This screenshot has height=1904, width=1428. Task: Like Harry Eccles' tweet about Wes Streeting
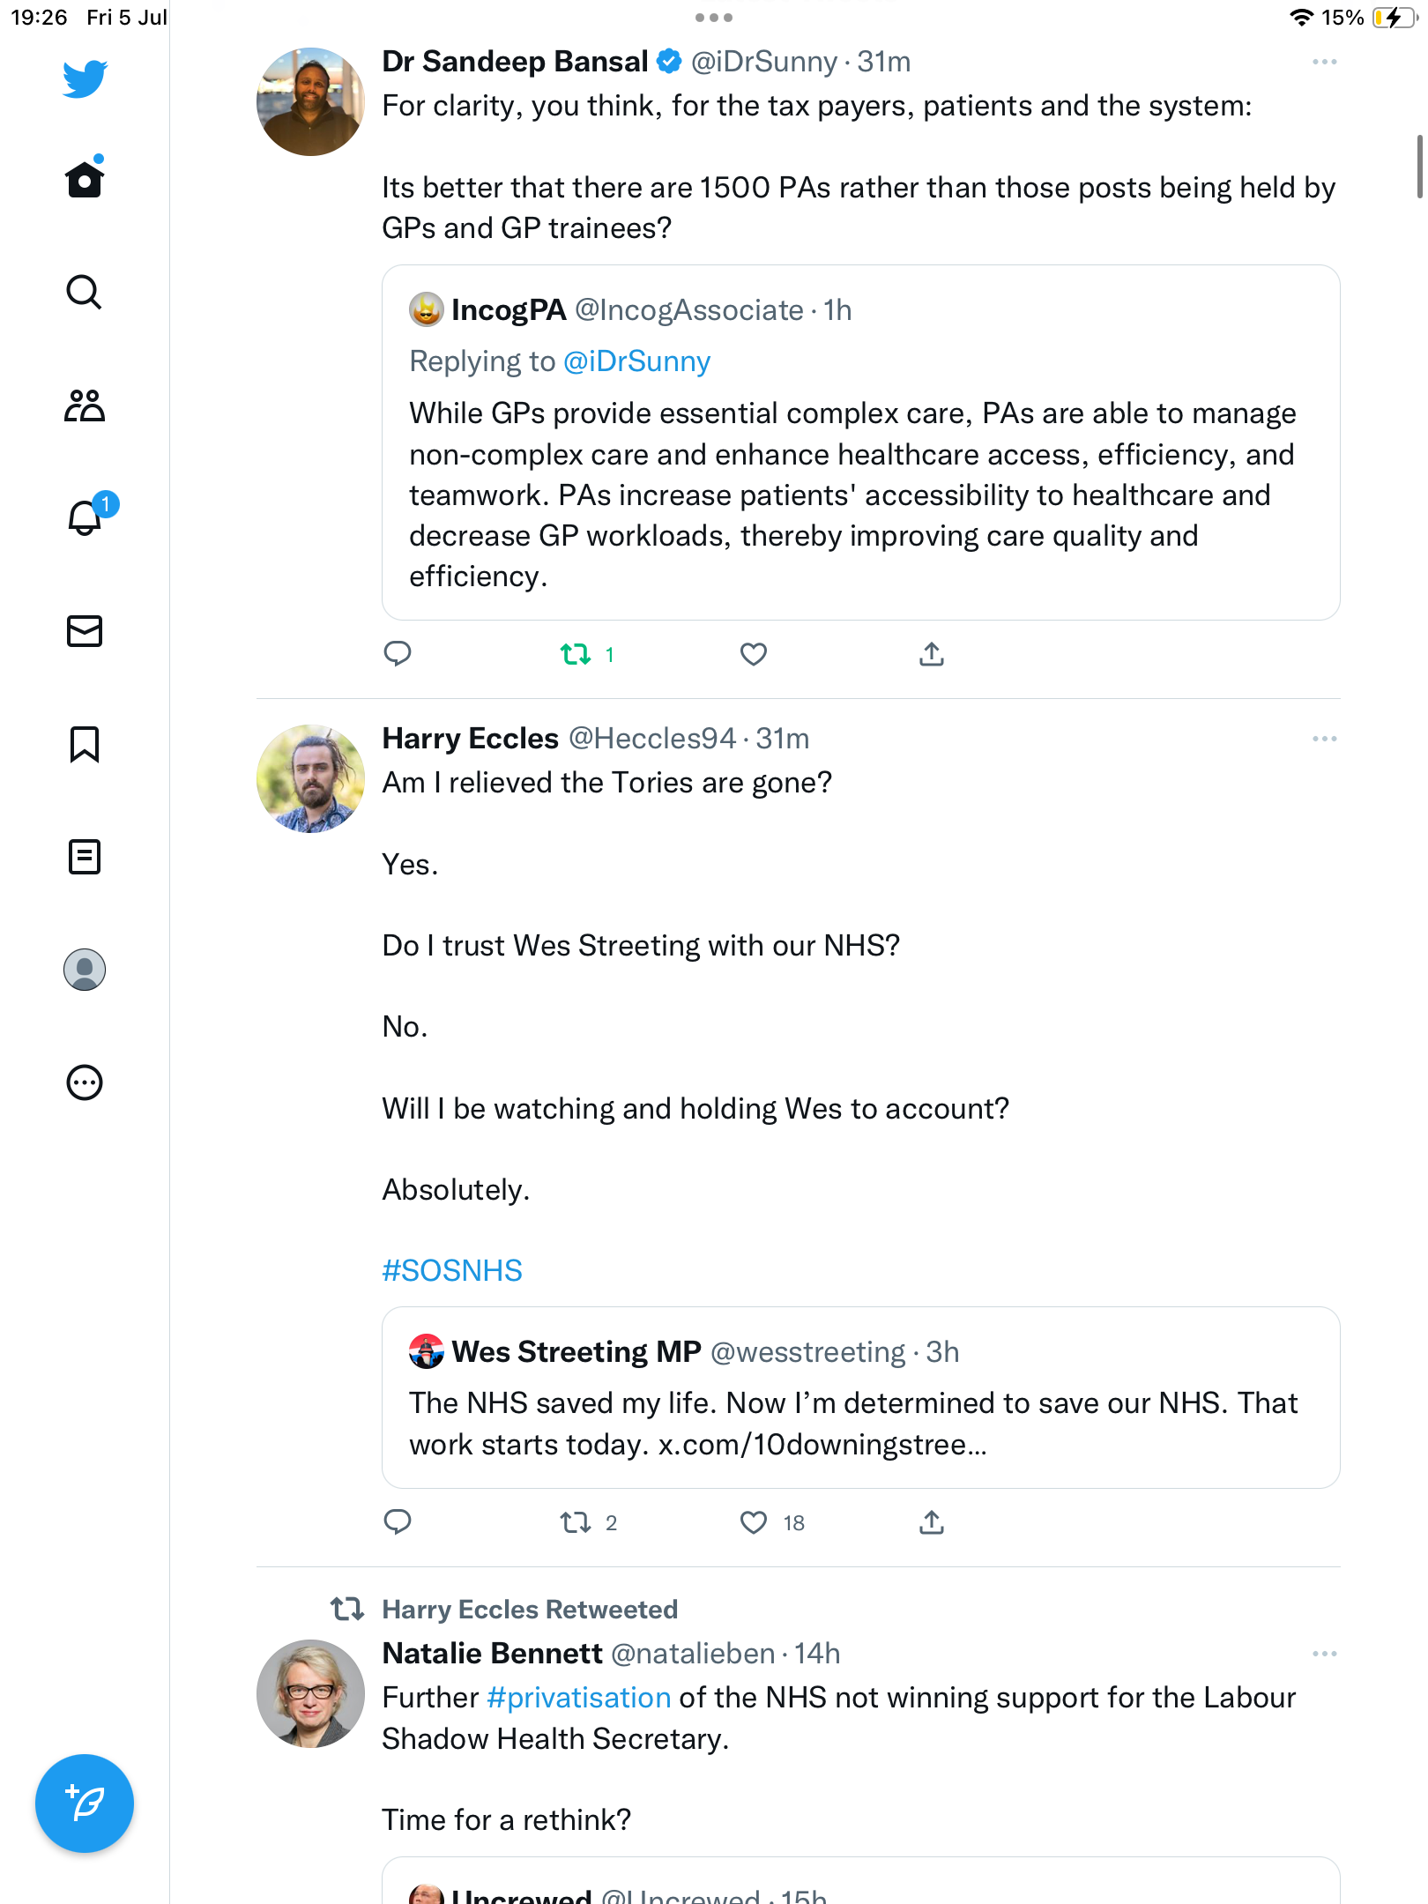[x=753, y=1522]
